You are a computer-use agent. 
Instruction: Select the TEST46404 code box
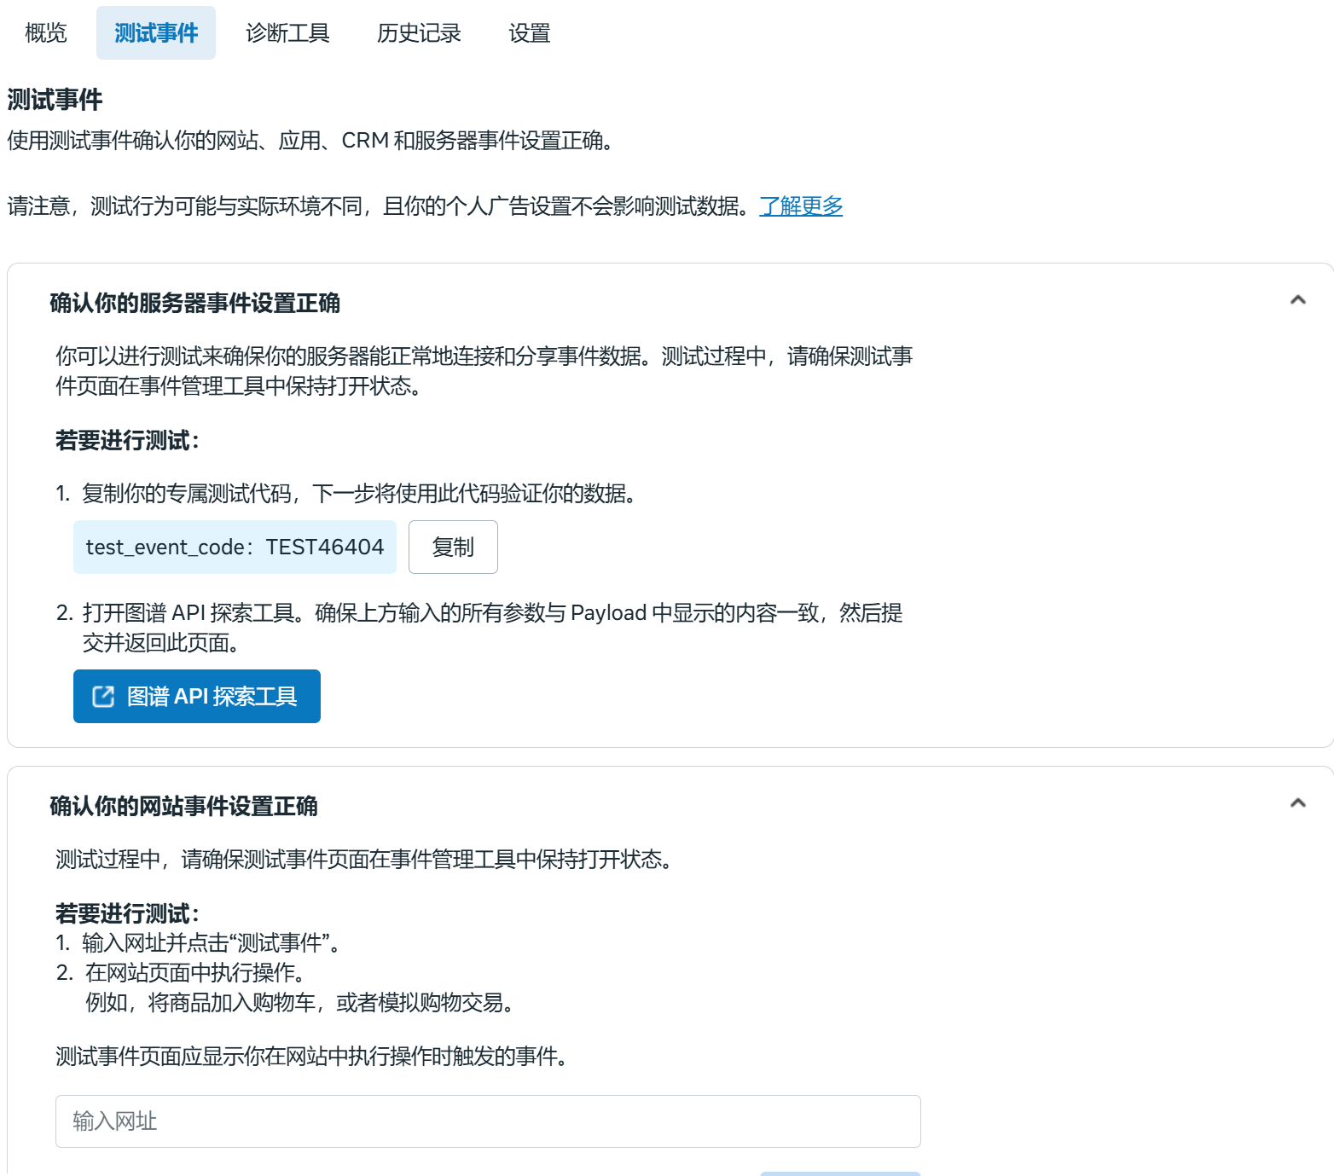pos(234,547)
